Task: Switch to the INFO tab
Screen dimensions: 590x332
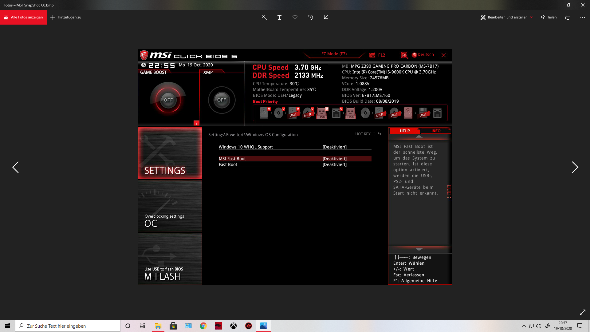Action: pyautogui.click(x=436, y=131)
